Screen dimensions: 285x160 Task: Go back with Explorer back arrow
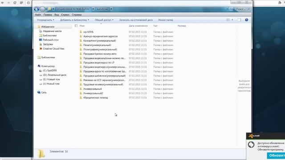[37, 9]
